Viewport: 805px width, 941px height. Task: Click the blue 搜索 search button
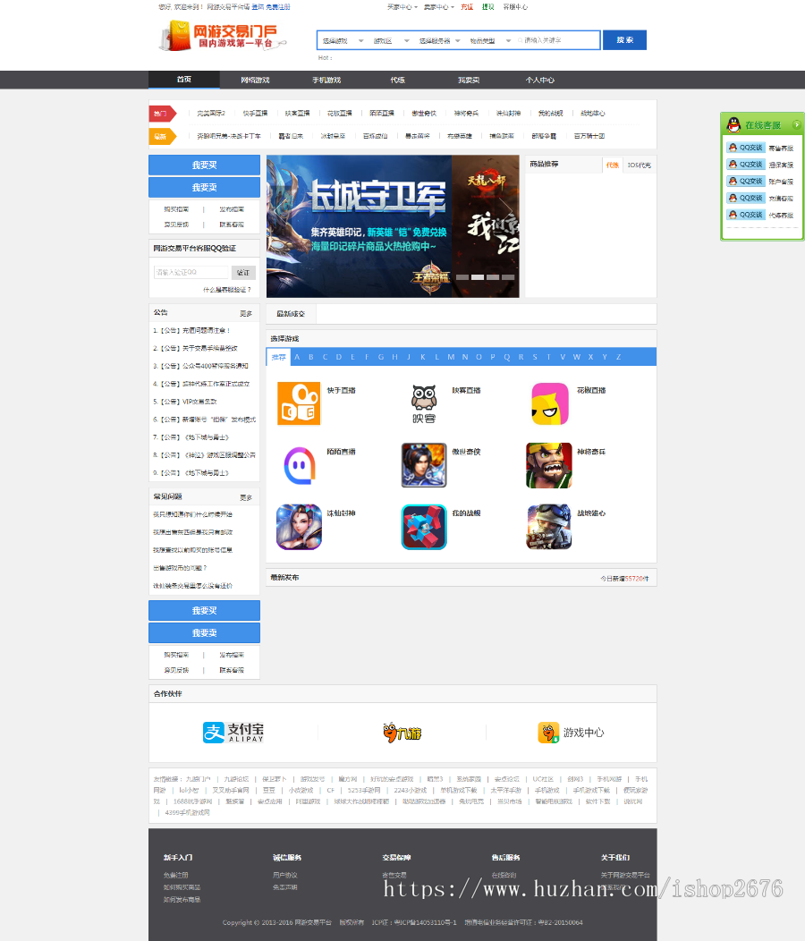(x=624, y=40)
